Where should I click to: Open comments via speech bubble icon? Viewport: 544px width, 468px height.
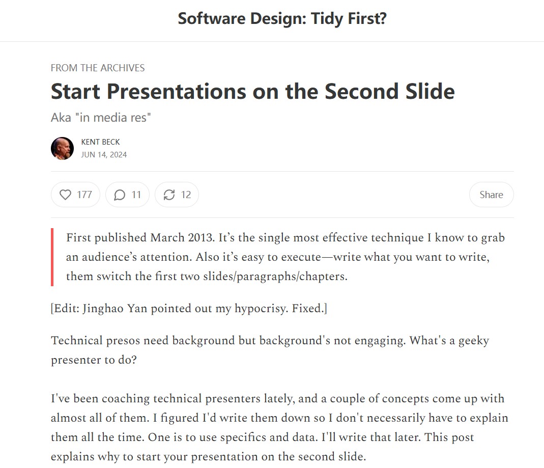click(x=120, y=195)
